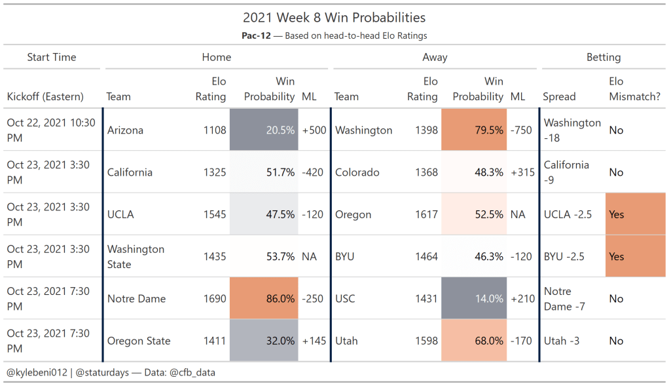Select the Oregon State team cell
The height and width of the screenshot is (386, 669).
(139, 341)
